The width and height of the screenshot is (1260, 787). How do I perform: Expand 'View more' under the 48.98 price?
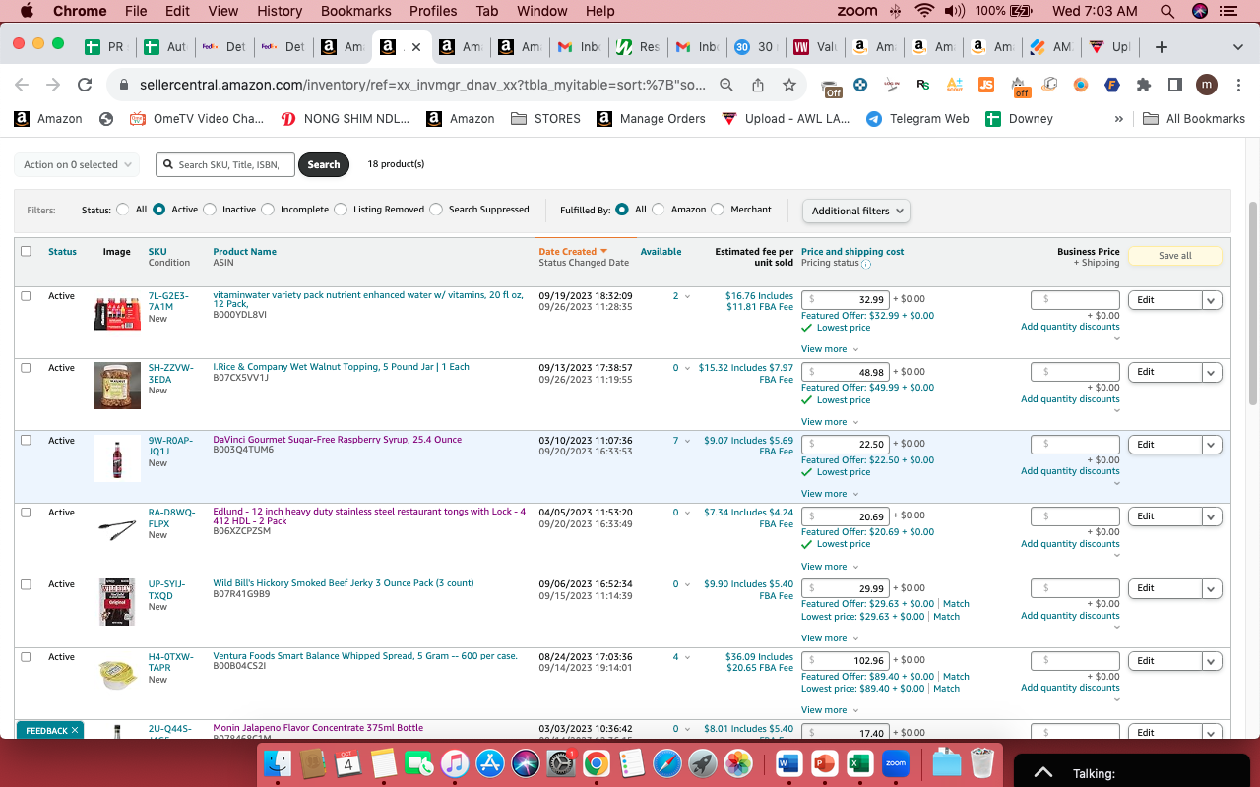[830, 422]
